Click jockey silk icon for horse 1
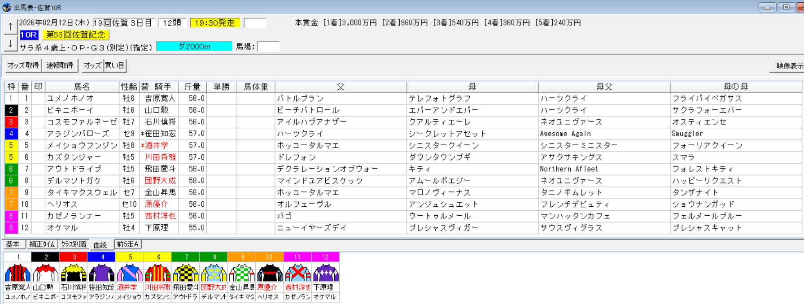This screenshot has width=804, height=304. pyautogui.click(x=17, y=273)
